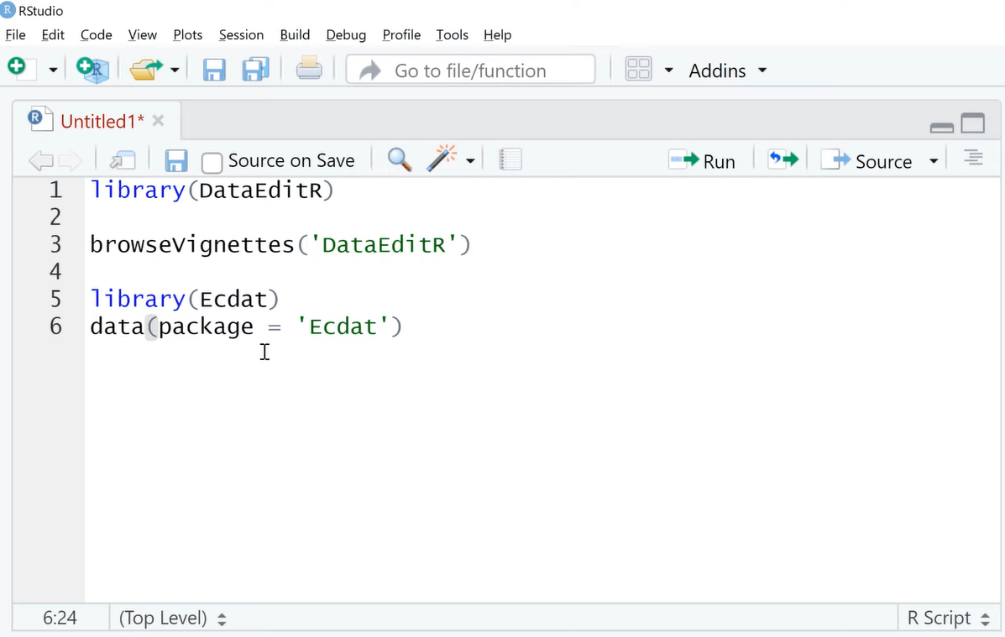Screen dimensions: 1005x637
Task: Focus the Go to file/function field
Action: click(470, 70)
